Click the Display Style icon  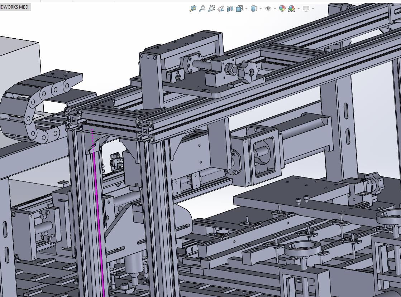pos(254,9)
